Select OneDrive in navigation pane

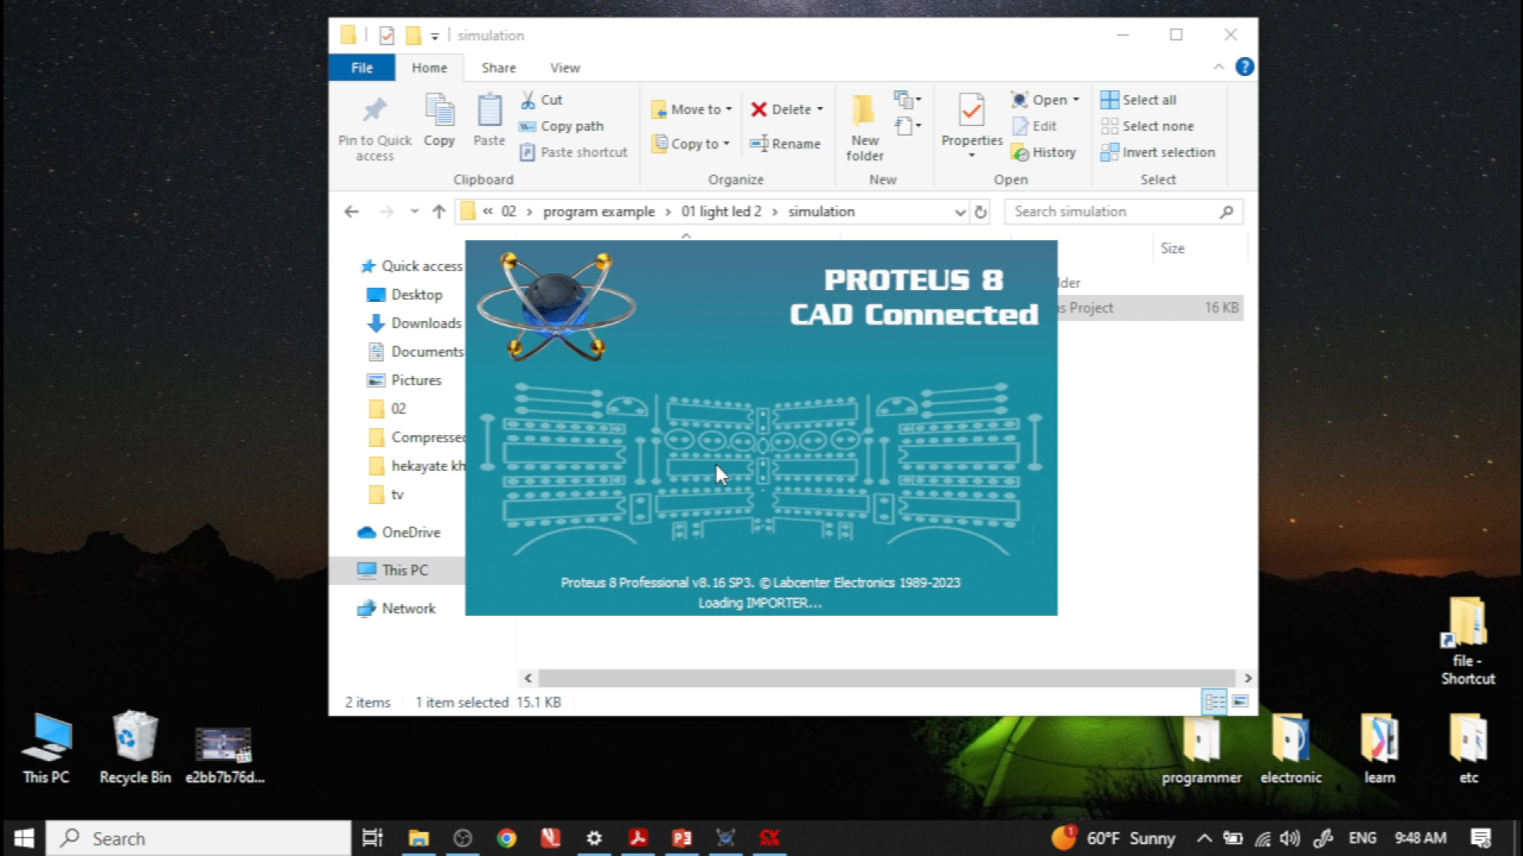(399, 533)
